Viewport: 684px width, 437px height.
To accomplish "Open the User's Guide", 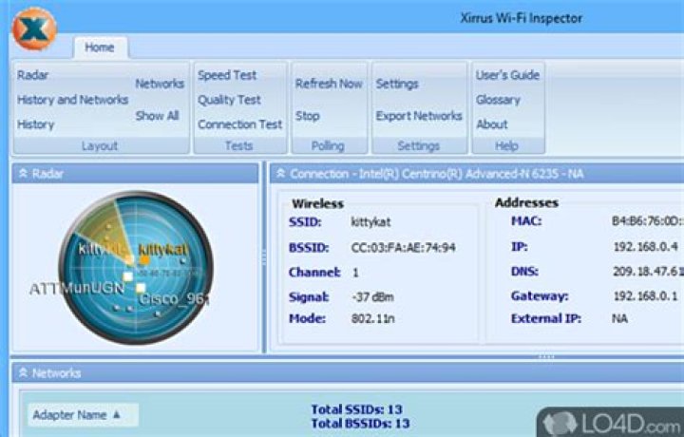I will (x=507, y=75).
